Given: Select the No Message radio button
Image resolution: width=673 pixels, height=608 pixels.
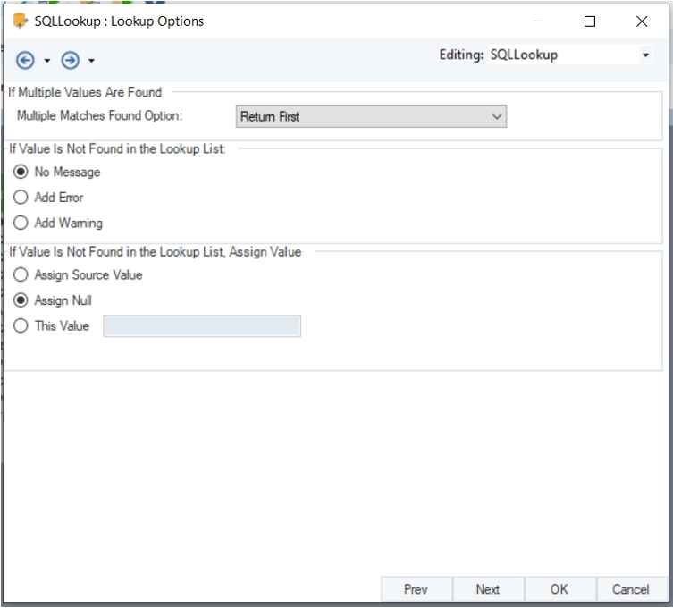Looking at the screenshot, I should coord(21,172).
